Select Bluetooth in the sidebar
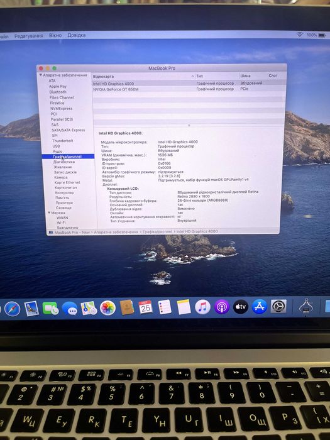 click(58, 92)
